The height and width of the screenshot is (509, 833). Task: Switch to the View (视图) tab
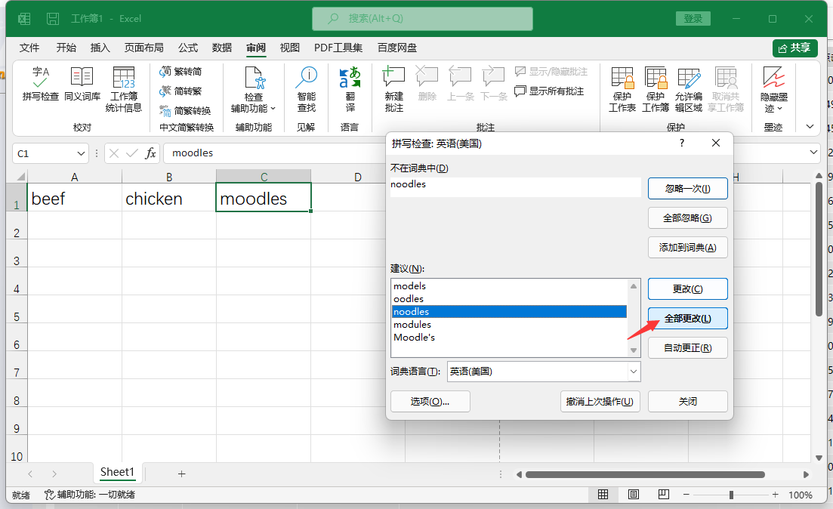[x=289, y=48]
